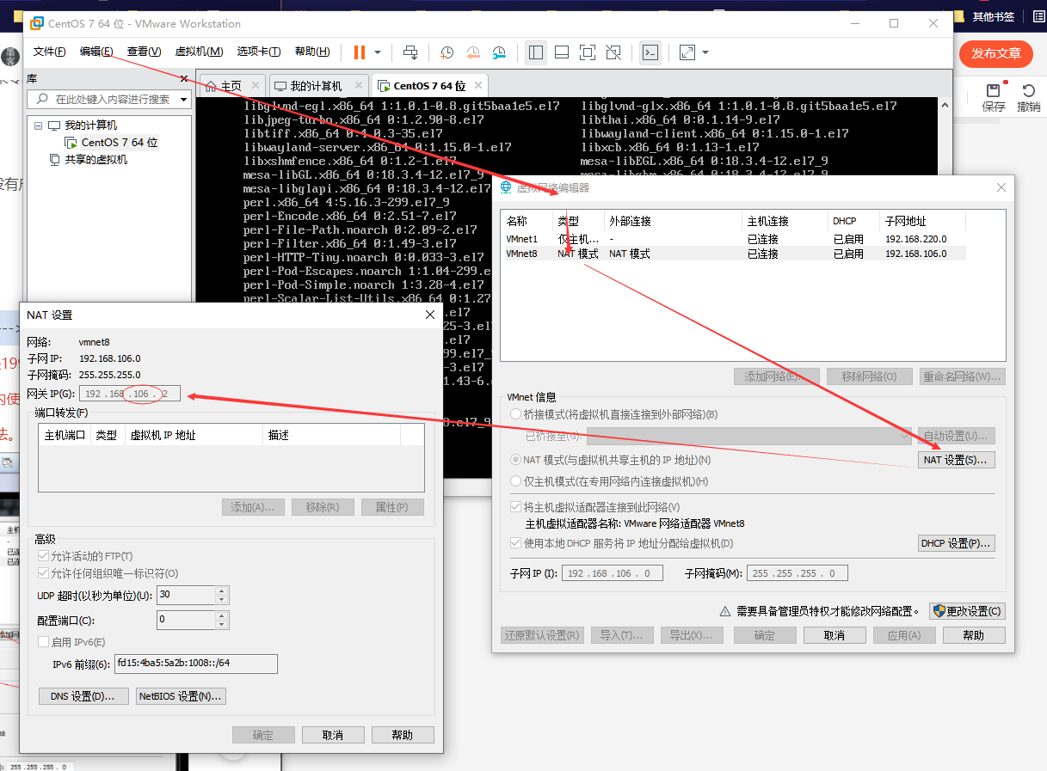This screenshot has width=1047, height=771.
Task: Select the 仅主机模式 radio button
Action: (x=517, y=481)
